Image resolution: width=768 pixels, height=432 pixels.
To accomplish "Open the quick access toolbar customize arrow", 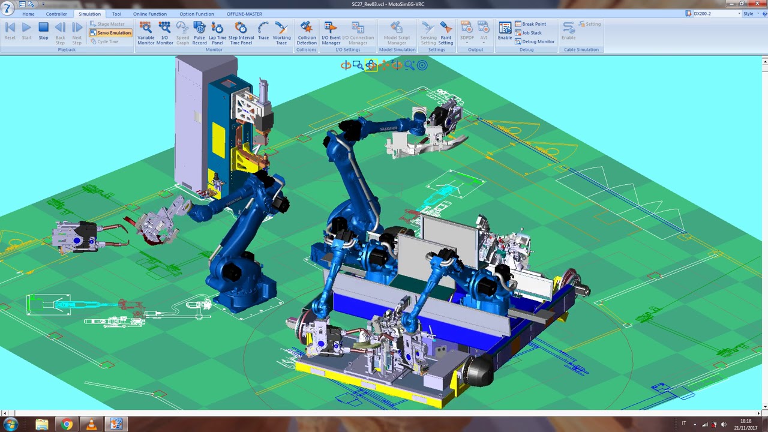I will click(43, 4).
